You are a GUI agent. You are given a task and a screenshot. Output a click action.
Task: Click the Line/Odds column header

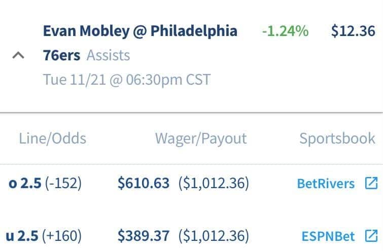coord(53,139)
